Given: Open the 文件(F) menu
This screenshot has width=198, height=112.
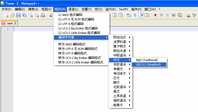Looking at the screenshot, I should pos(6,9).
